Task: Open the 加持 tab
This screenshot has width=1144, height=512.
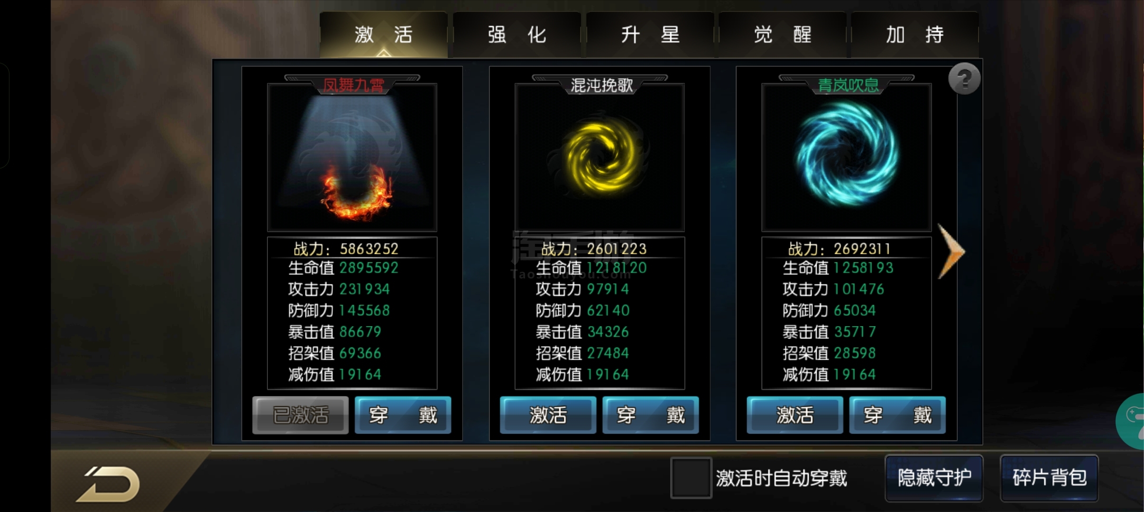Action: pyautogui.click(x=915, y=35)
